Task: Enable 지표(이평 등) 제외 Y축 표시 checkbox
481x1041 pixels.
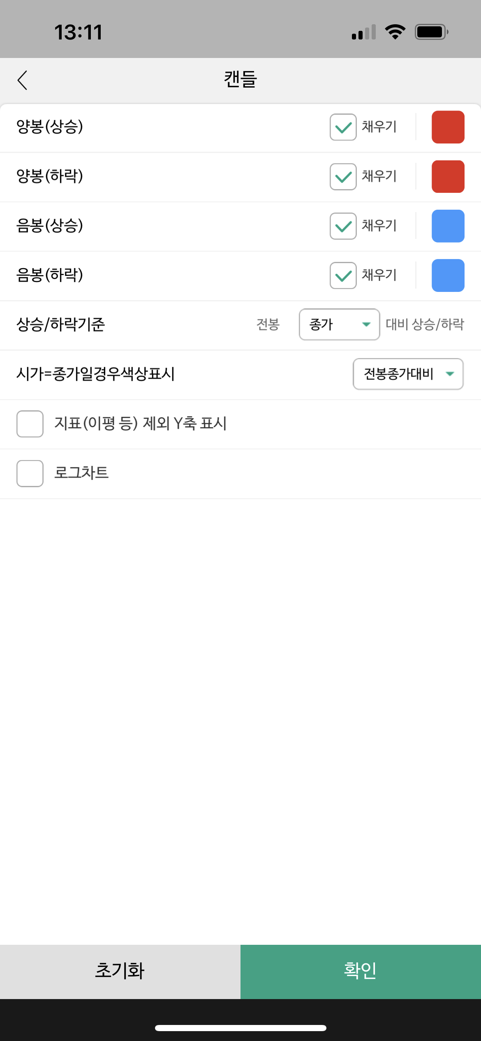Action: point(30,424)
